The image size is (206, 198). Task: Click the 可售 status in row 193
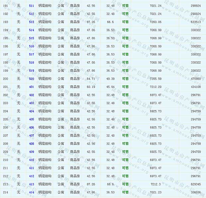point(125,22)
